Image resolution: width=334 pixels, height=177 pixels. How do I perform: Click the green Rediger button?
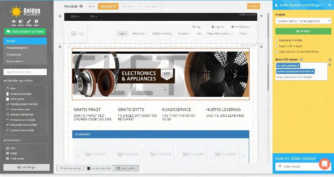point(304,31)
